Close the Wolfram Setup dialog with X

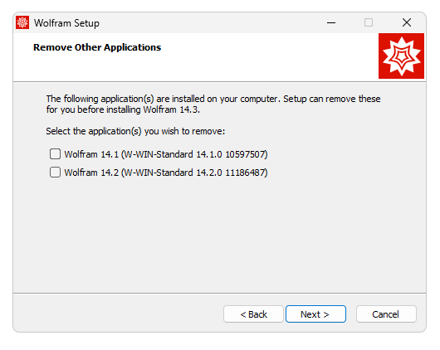pyautogui.click(x=407, y=22)
